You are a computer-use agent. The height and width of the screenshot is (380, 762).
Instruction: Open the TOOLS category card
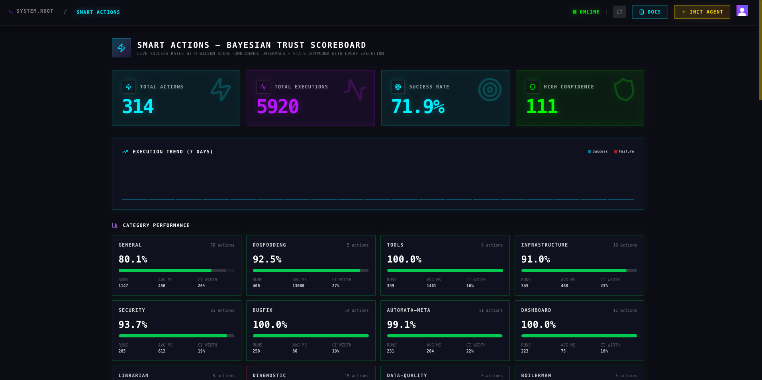pyautogui.click(x=445, y=265)
